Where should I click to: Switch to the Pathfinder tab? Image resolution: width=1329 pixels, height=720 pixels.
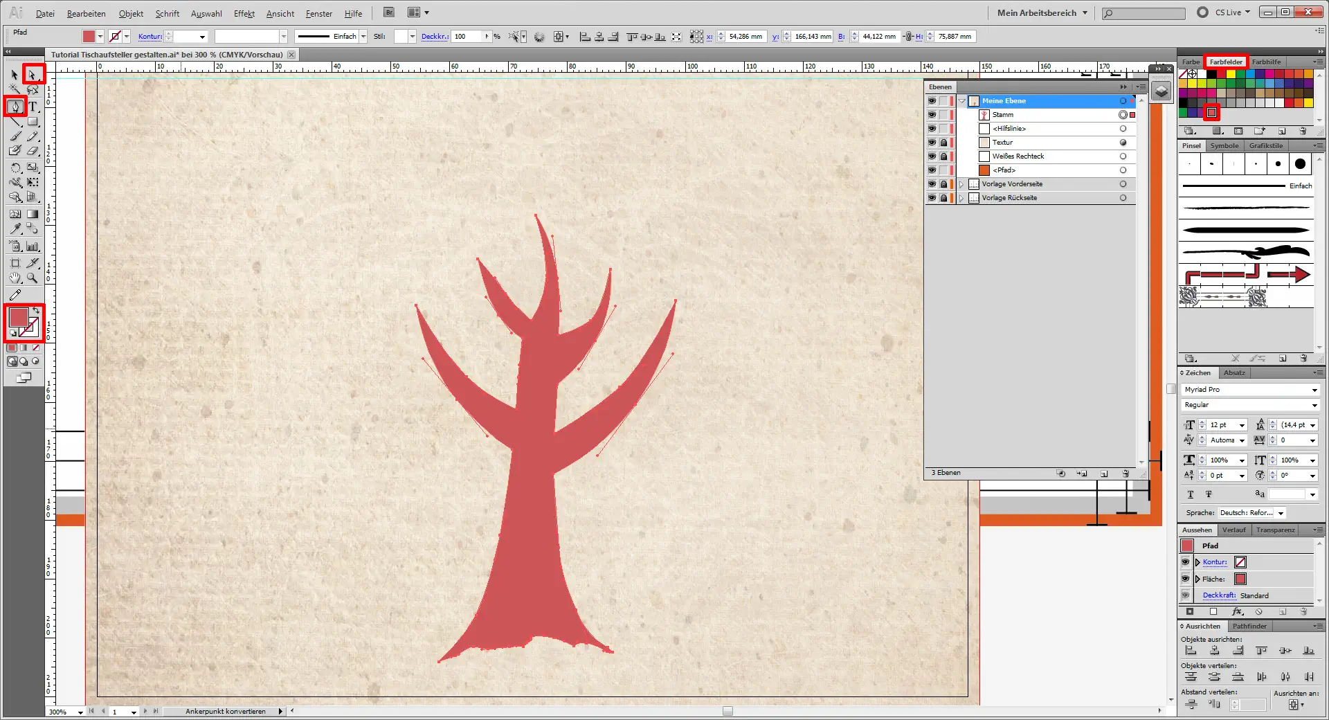[1249, 626]
